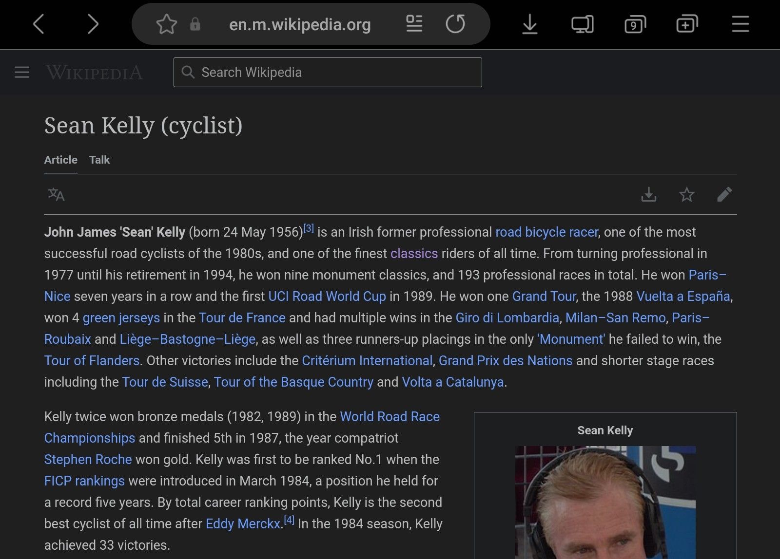Open Sean Kelly's infobox photo
780x559 pixels.
[x=605, y=502]
